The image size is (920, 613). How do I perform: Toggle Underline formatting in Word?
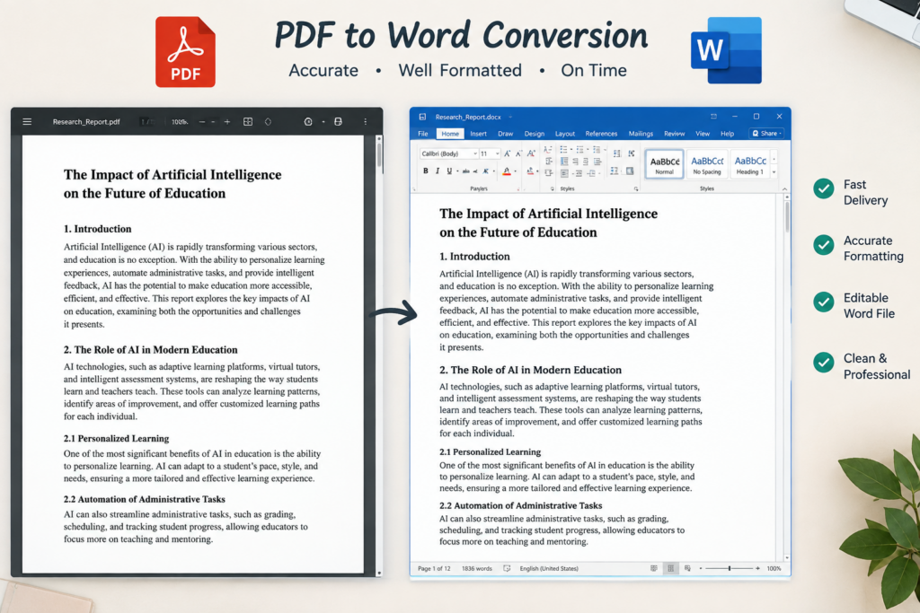coord(449,171)
